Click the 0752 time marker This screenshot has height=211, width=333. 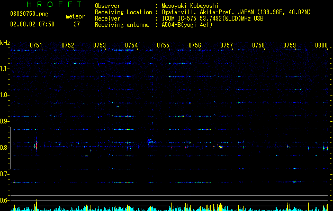point(68,45)
